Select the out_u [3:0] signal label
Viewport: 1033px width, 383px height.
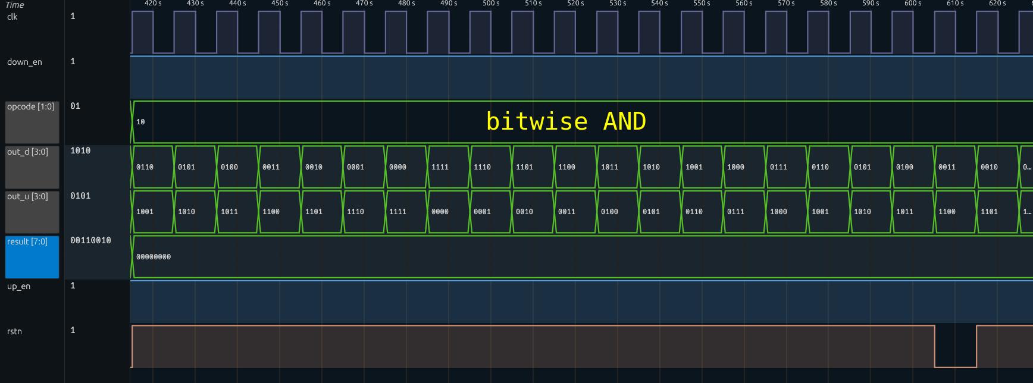pyautogui.click(x=28, y=197)
